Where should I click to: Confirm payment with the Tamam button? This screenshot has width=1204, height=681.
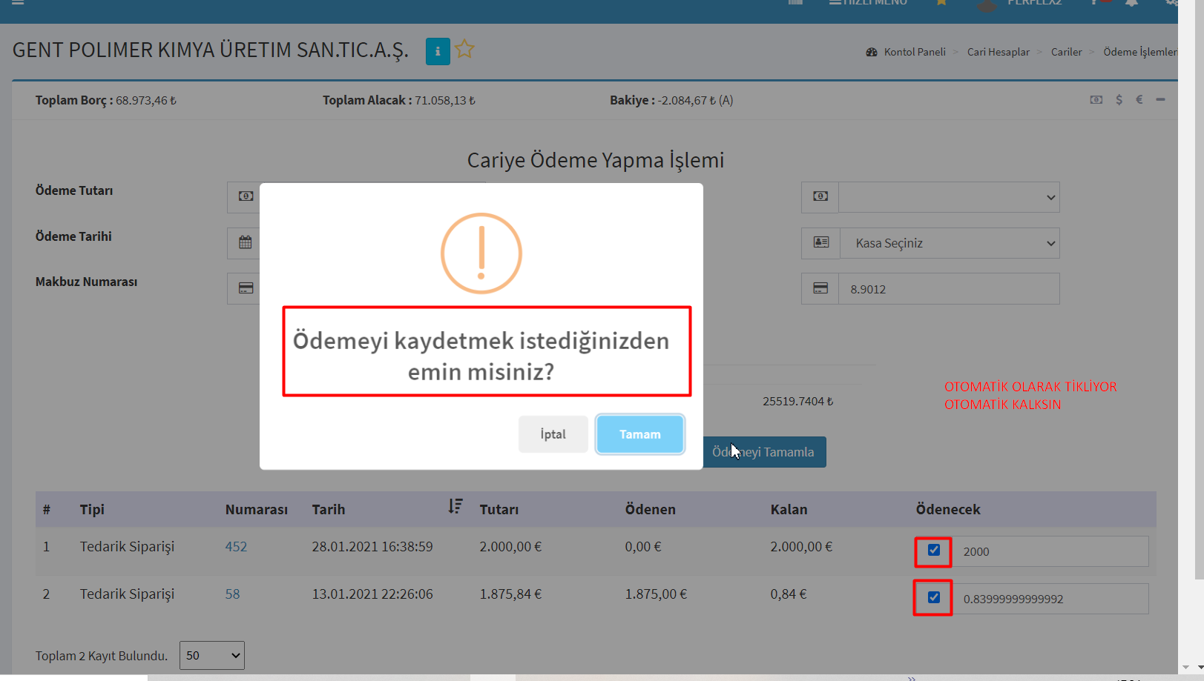coord(639,434)
